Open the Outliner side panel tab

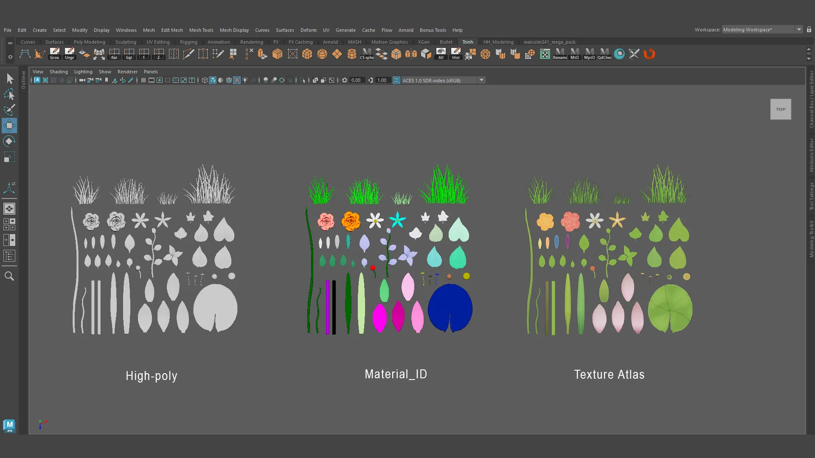click(23, 80)
